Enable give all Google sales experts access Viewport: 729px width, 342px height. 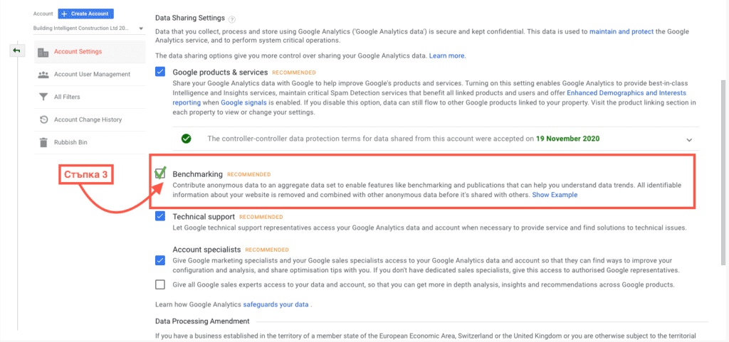tap(160, 284)
